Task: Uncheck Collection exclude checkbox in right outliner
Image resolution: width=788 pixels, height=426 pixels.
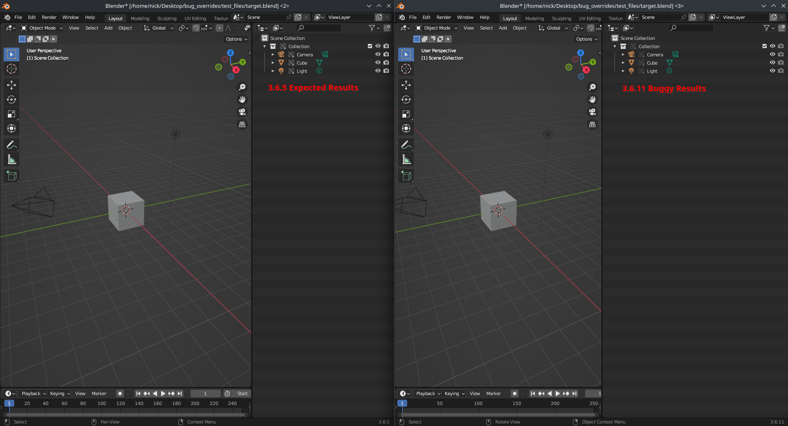Action: tap(765, 46)
